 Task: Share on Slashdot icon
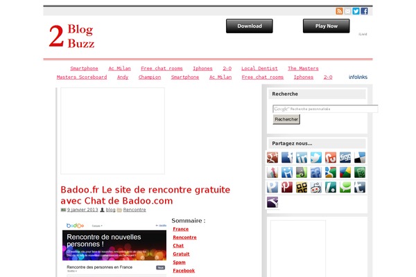point(331,187)
